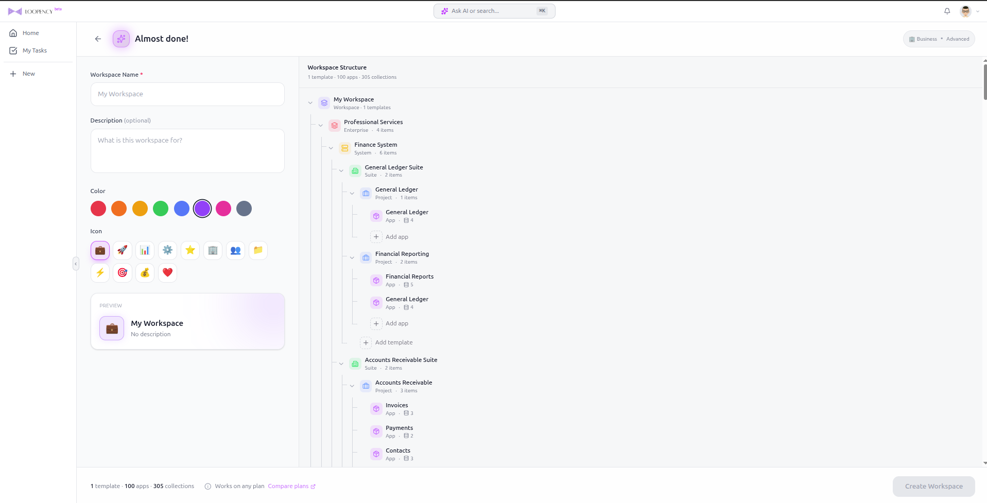The width and height of the screenshot is (987, 503).
Task: Select the bar chart workspace icon
Action: [145, 250]
